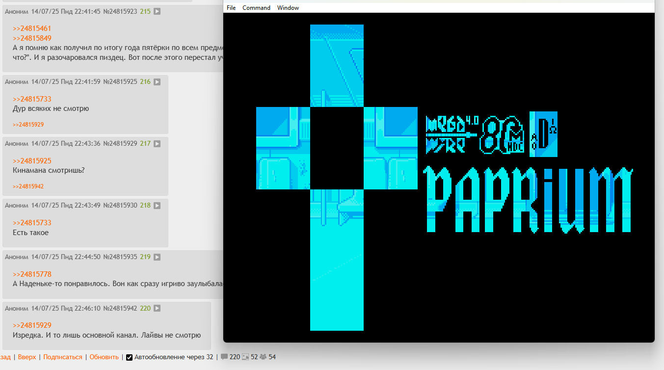Click post number №24815923
Viewport: 664px width, 370px height.
coord(120,11)
